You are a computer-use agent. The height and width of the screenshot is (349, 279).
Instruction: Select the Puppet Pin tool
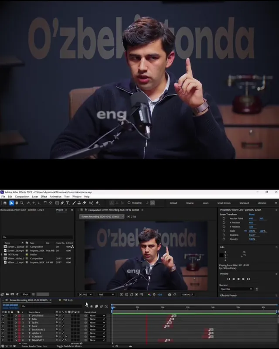coord(97,203)
